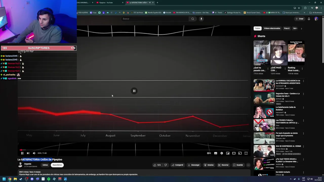Open the Argenis channel avatar
This screenshot has width=324, height=182.
point(20,165)
